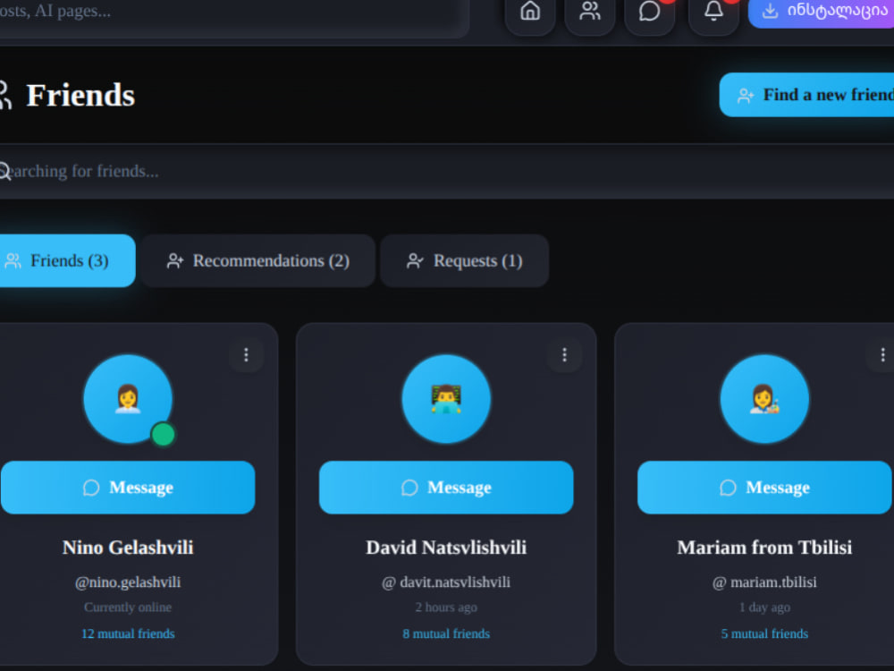Image resolution: width=894 pixels, height=671 pixels.
Task: Open David's 8 mutual friends link
Action: 446,633
